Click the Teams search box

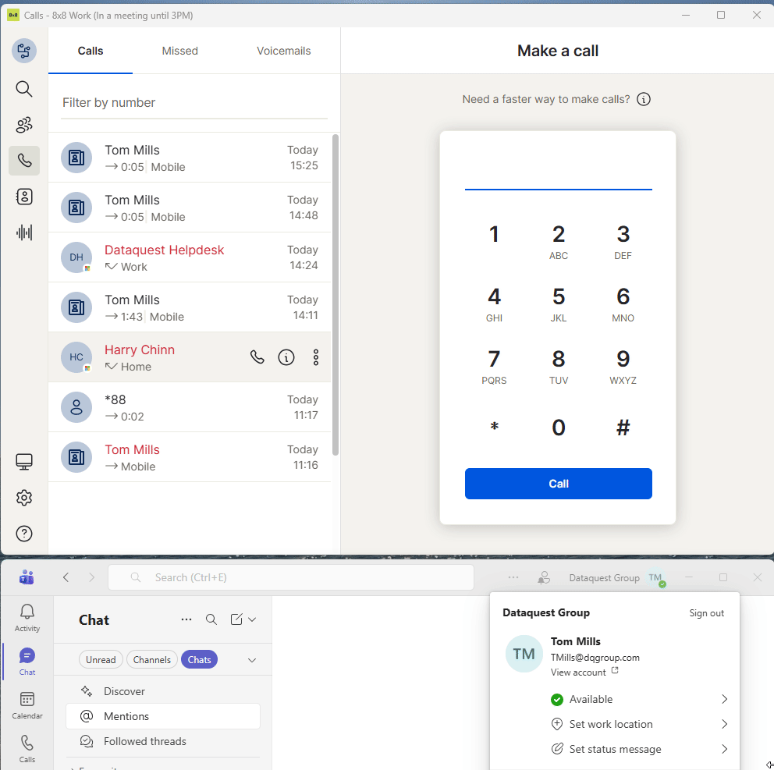pyautogui.click(x=291, y=577)
